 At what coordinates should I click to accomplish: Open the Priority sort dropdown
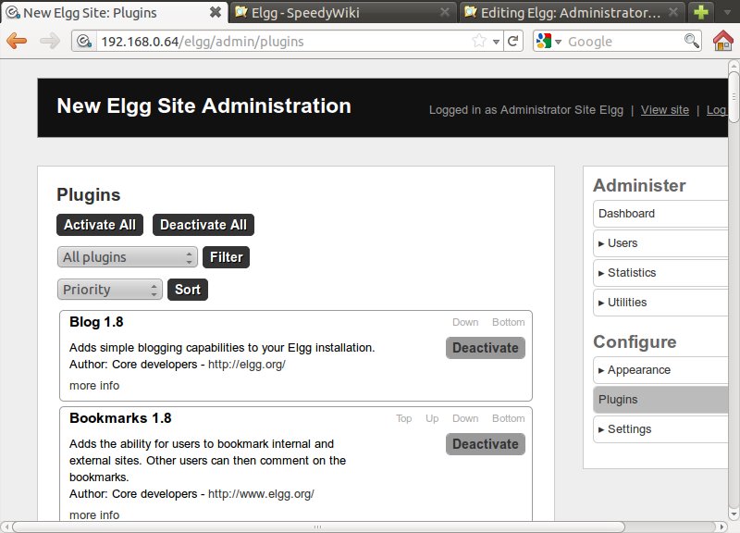coord(110,290)
